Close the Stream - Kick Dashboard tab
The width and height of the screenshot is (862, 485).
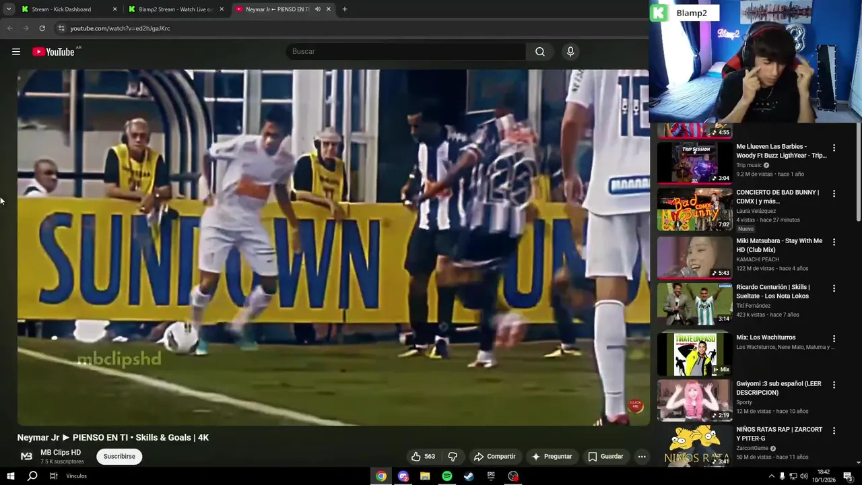pos(114,9)
